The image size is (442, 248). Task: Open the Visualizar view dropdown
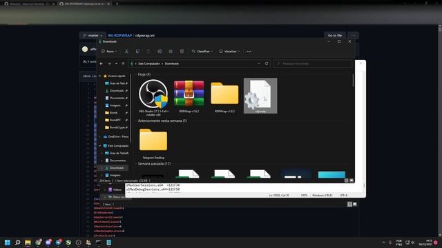pos(229,52)
